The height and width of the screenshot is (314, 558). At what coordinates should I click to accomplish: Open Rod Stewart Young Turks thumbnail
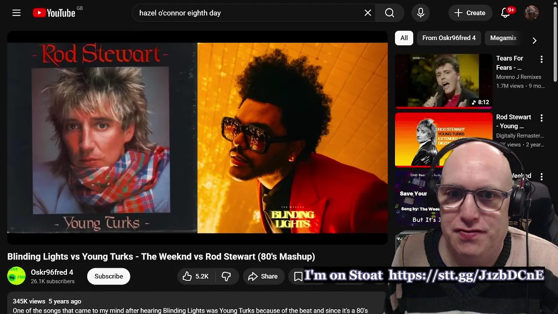tap(443, 140)
